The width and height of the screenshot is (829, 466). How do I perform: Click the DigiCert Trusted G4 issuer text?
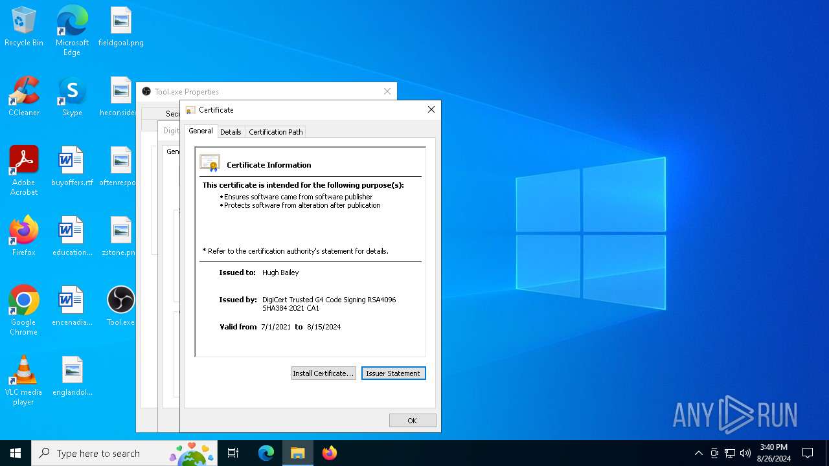pos(329,304)
